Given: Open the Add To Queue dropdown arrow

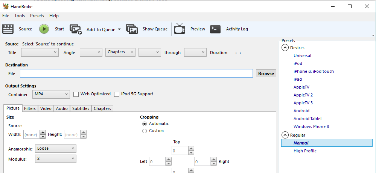Looking at the screenshot, I should pyautogui.click(x=119, y=29).
